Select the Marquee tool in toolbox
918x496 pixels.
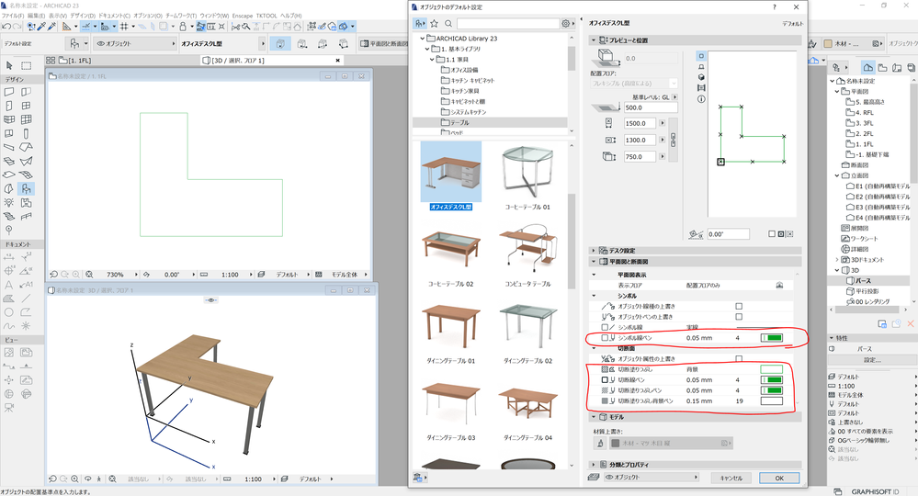[x=27, y=65]
